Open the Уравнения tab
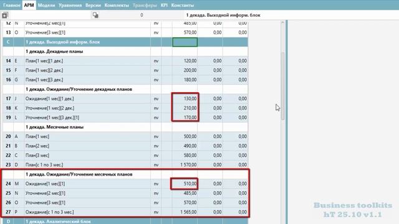This screenshot has width=399, height=224. pyautogui.click(x=70, y=5)
